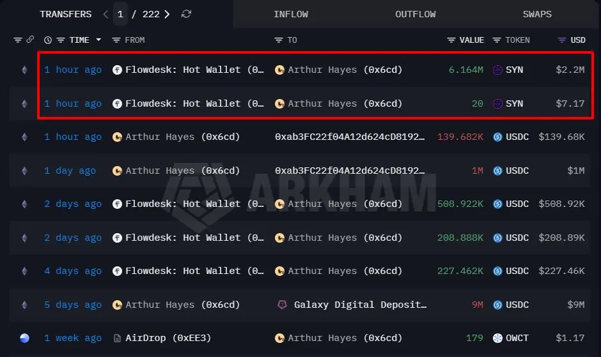Click the Galaxy Digital logo icon
The width and height of the screenshot is (601, 357).
point(282,305)
